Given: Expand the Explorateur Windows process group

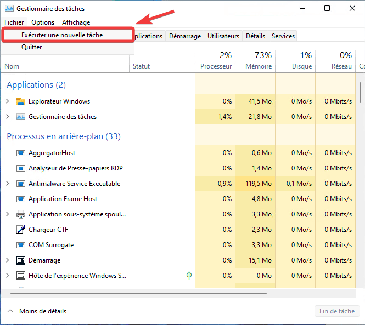Looking at the screenshot, I should click(x=8, y=101).
